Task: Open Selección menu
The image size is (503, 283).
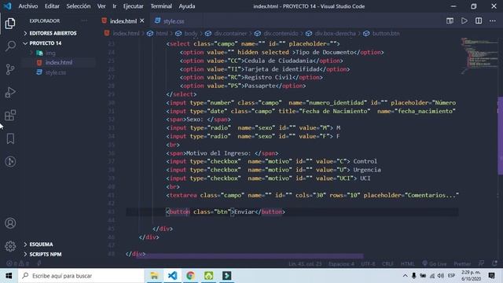Action: point(79,6)
